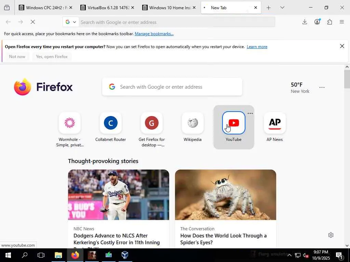Close the New Tab tab
This screenshot has width=350, height=262.
pyautogui.click(x=256, y=8)
